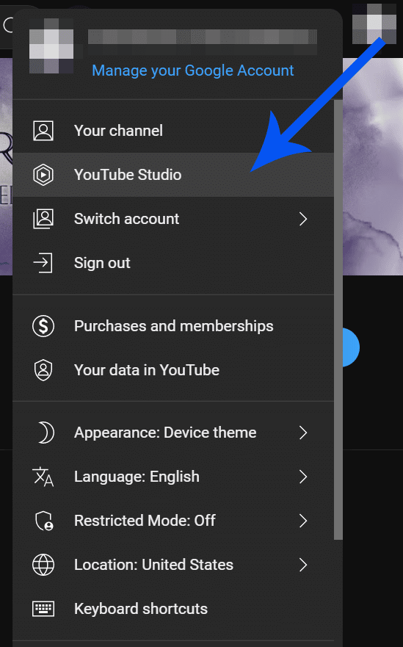The width and height of the screenshot is (403, 647).
Task: Open Your data in YouTube
Action: (x=173, y=370)
